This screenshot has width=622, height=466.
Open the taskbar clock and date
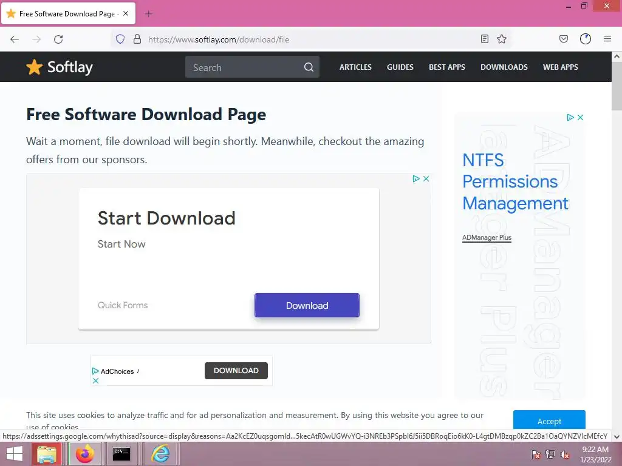595,454
